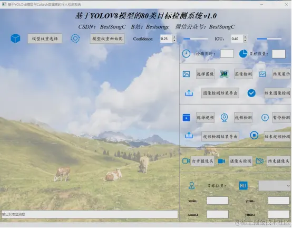The width and height of the screenshot is (292, 228).
Task: Click the clock detection time icon
Action: pyautogui.click(x=186, y=54)
